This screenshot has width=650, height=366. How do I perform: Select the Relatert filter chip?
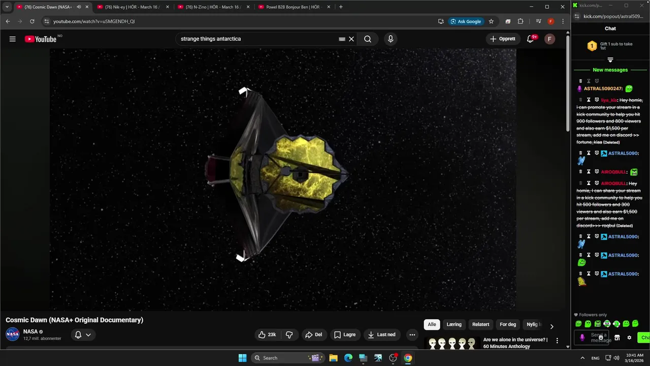(x=481, y=324)
